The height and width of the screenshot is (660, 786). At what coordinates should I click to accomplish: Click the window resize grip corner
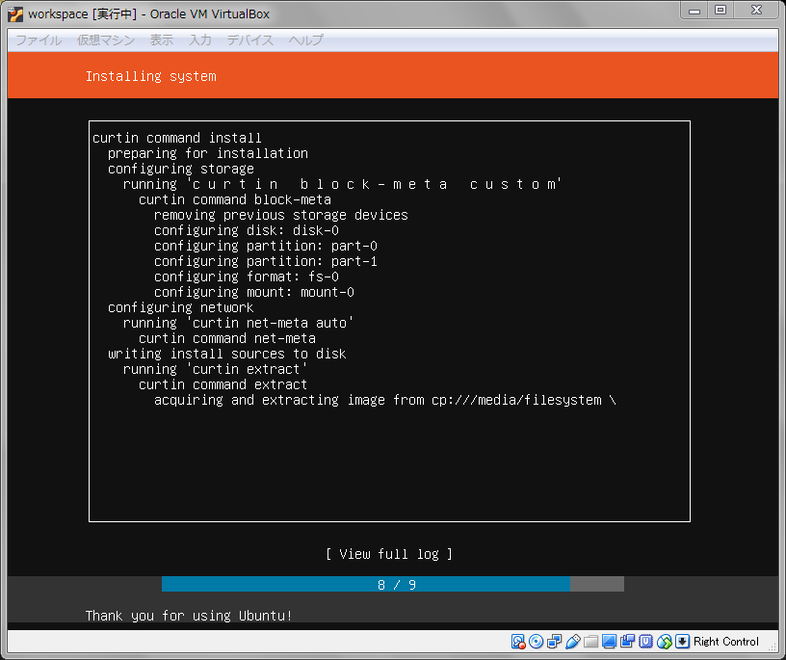773,647
